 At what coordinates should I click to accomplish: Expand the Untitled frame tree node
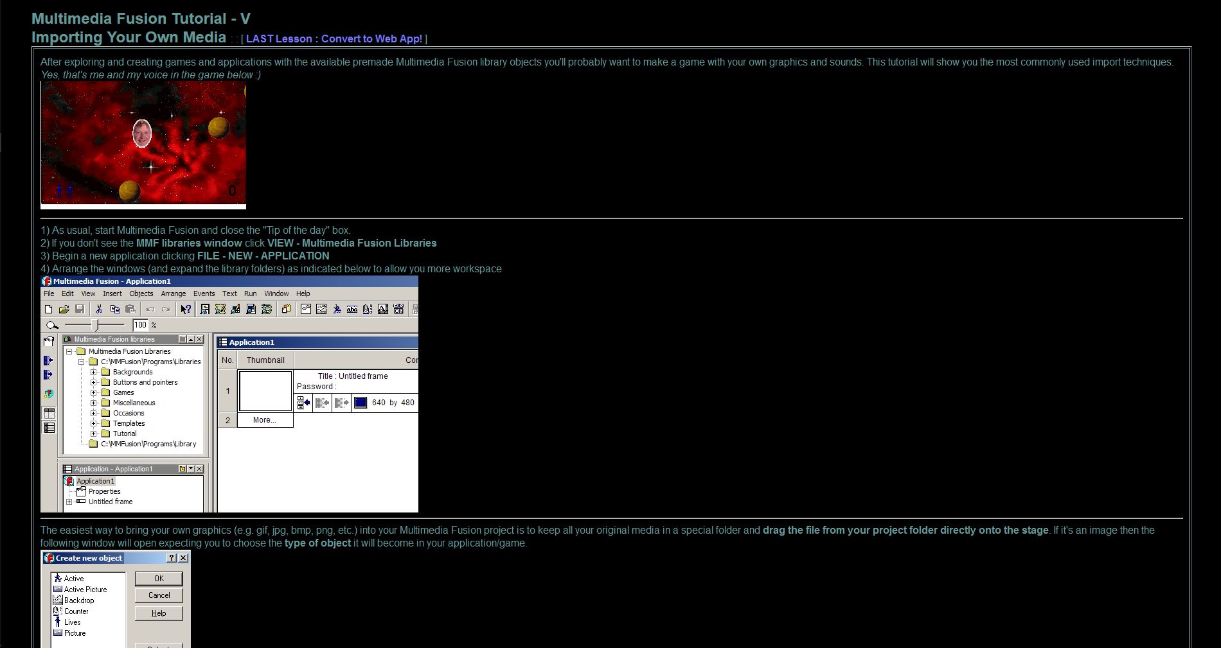tap(69, 502)
